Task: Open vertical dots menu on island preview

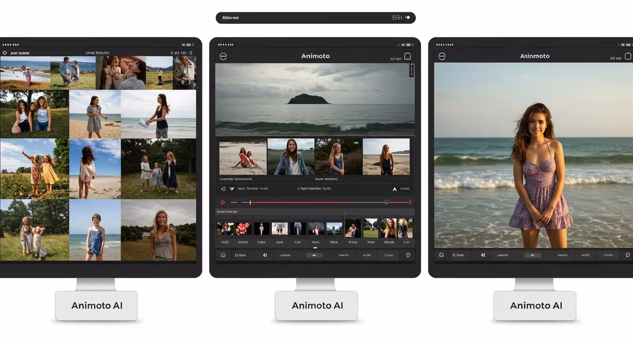Action: pos(411,71)
